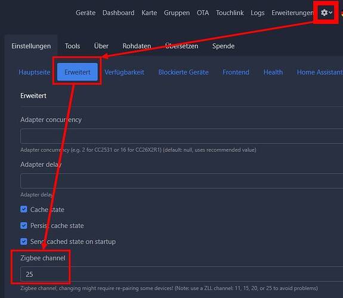Image resolution: width=343 pixels, height=298 pixels.
Task: Open the Blockierte Geräte section
Action: coord(183,72)
